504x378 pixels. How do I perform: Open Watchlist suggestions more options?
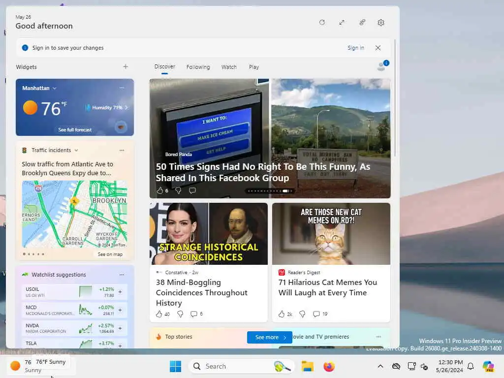coord(122,275)
